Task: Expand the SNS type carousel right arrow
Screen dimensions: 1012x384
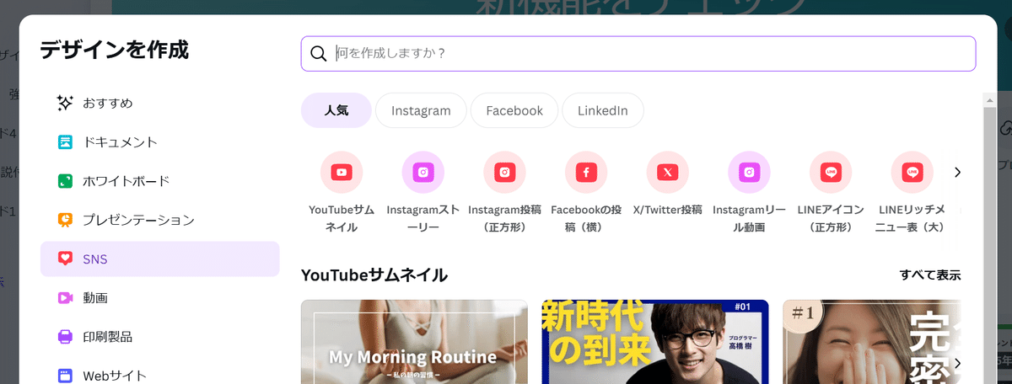Action: [957, 173]
